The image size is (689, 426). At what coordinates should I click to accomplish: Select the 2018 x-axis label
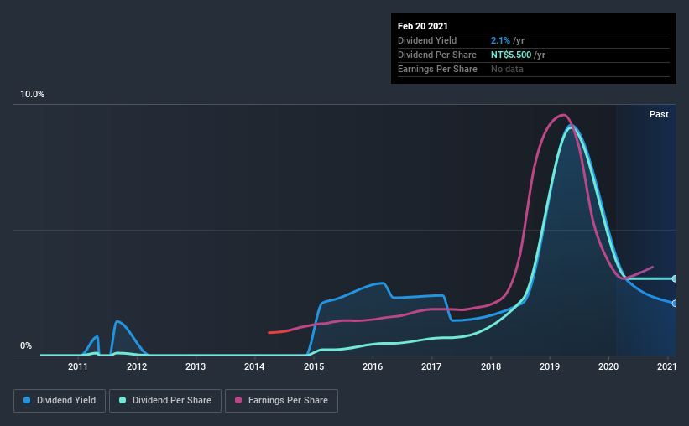click(x=491, y=366)
